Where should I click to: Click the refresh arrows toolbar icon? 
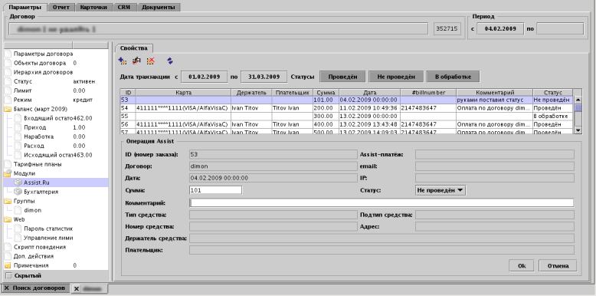tap(170, 61)
